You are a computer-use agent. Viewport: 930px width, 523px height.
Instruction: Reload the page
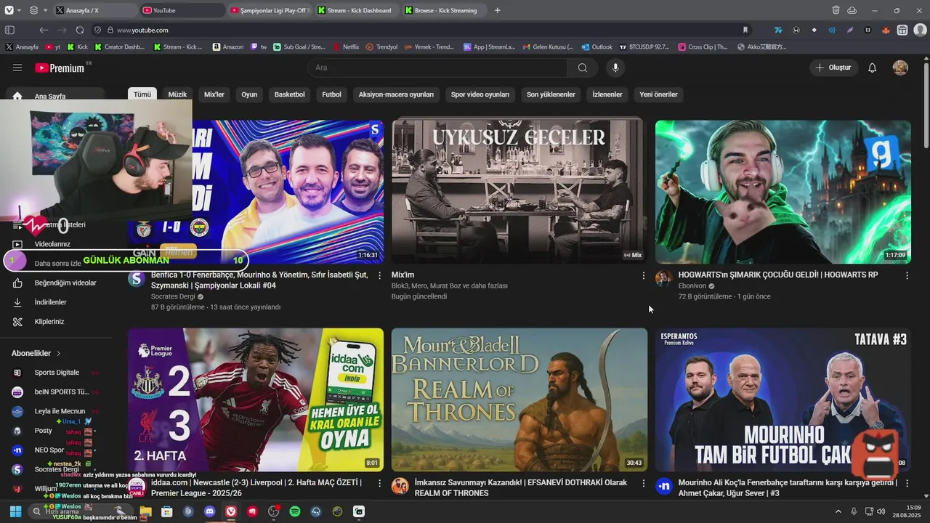(x=80, y=30)
